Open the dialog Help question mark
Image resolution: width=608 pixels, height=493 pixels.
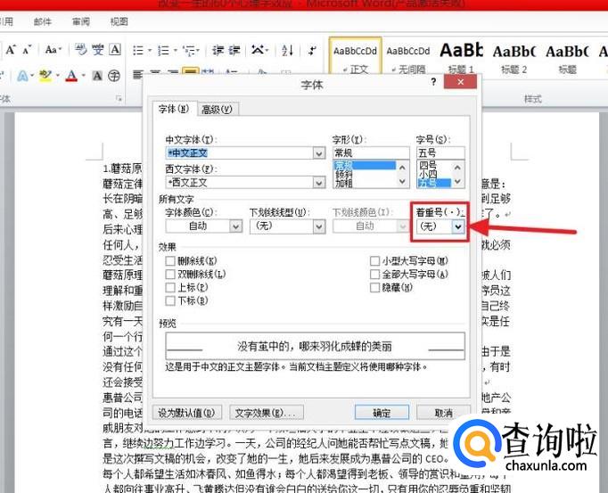pyautogui.click(x=434, y=85)
